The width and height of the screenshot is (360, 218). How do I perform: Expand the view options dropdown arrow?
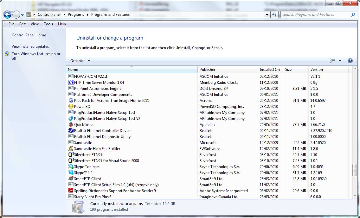pyautogui.click(x=340, y=61)
